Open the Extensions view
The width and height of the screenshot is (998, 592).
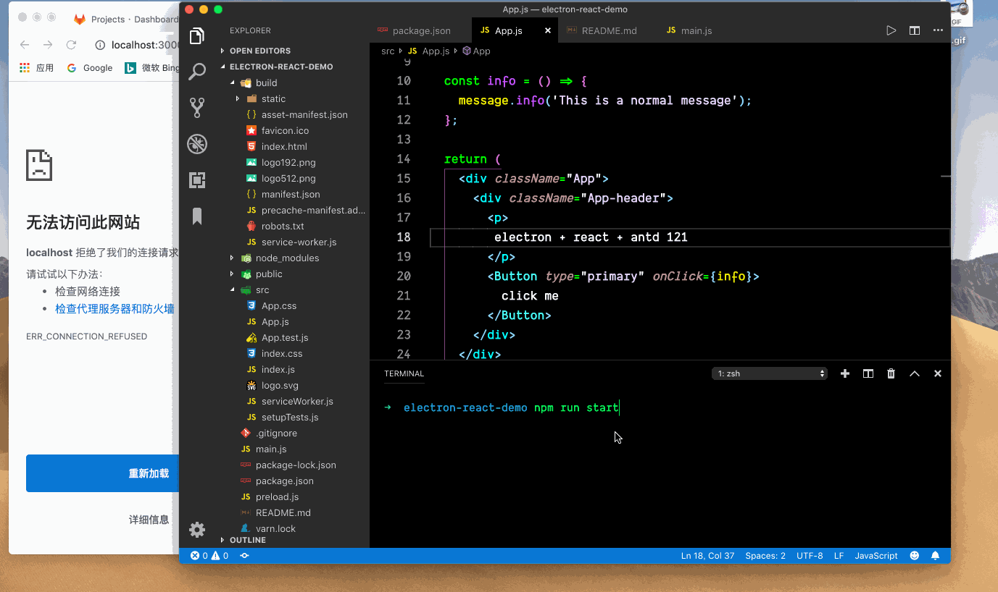pos(196,180)
